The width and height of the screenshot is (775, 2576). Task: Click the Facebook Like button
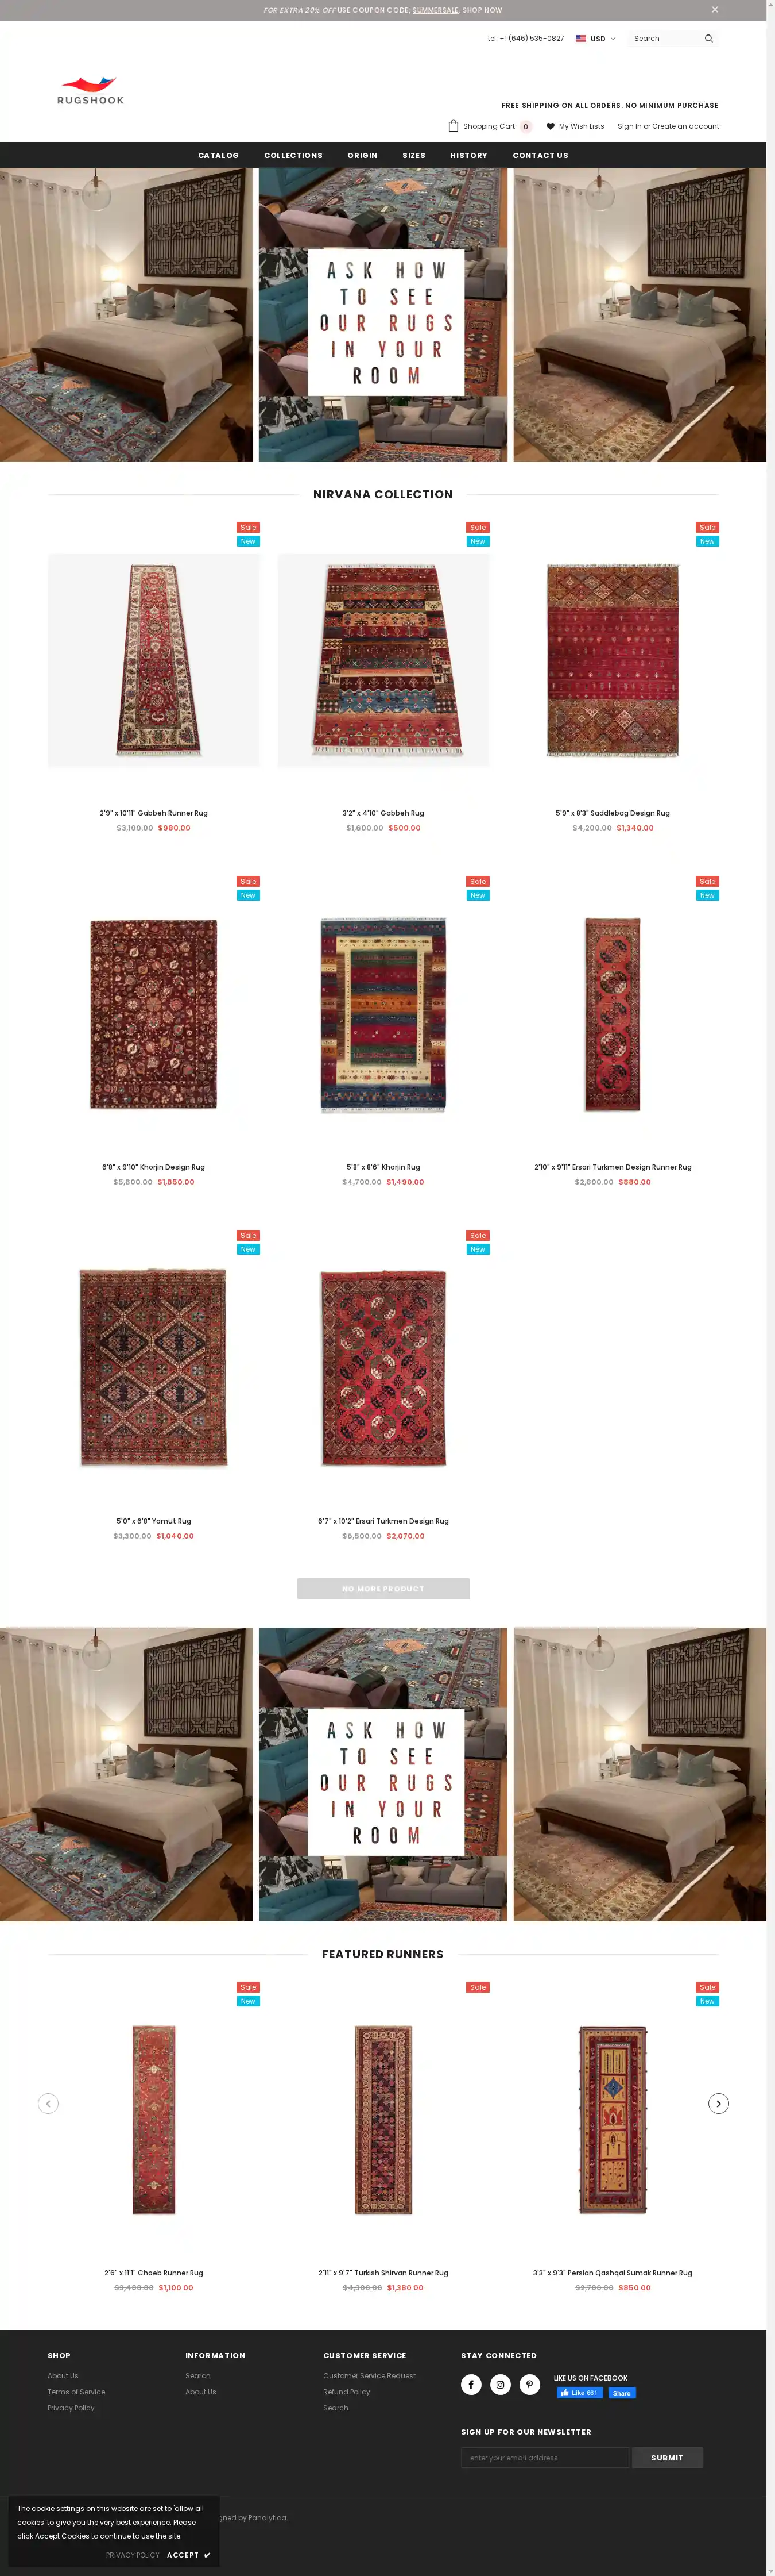click(579, 2393)
